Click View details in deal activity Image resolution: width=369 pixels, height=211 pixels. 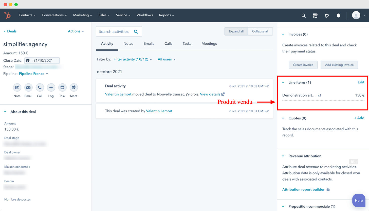pos(210,94)
